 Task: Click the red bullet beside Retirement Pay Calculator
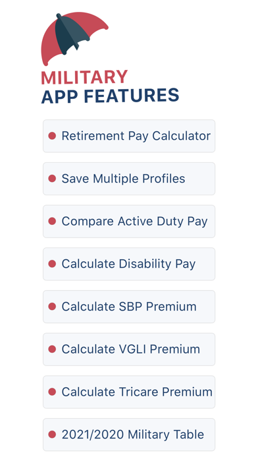pos(52,136)
